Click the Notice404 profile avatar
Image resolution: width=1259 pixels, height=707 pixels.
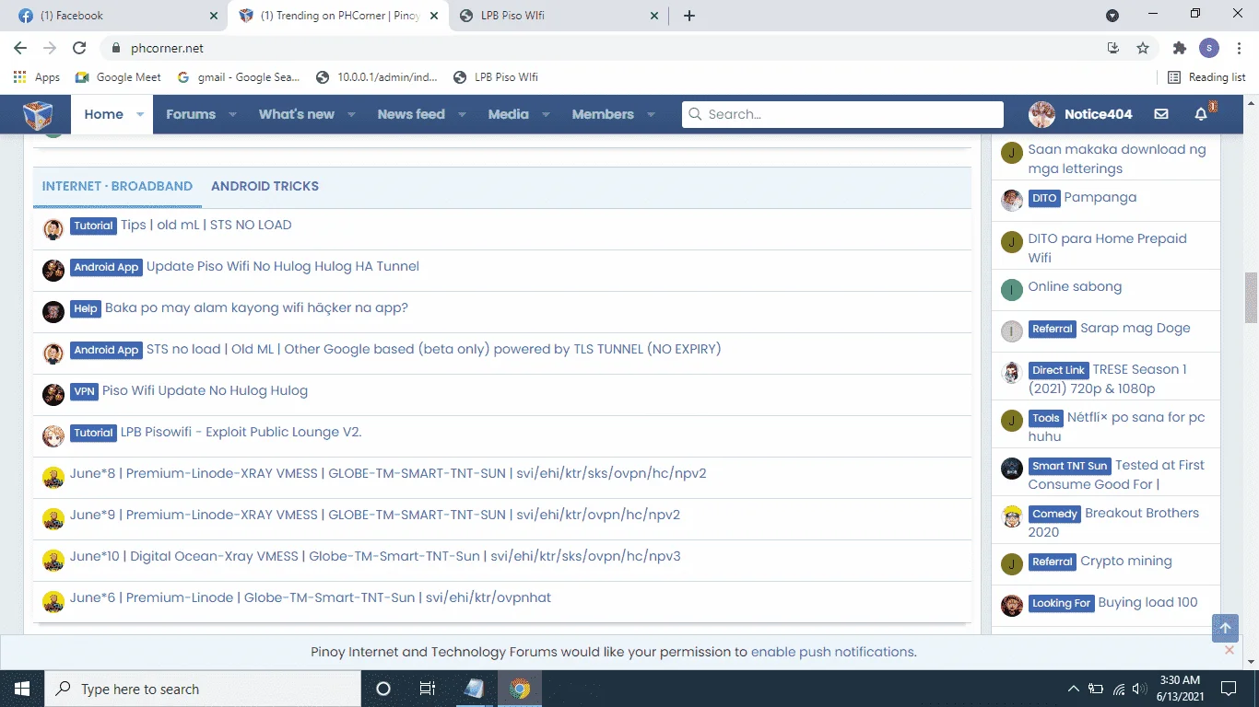pos(1041,114)
